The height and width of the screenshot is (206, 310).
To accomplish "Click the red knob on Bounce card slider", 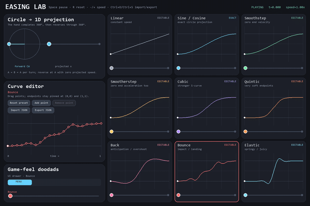I will tap(178, 195).
